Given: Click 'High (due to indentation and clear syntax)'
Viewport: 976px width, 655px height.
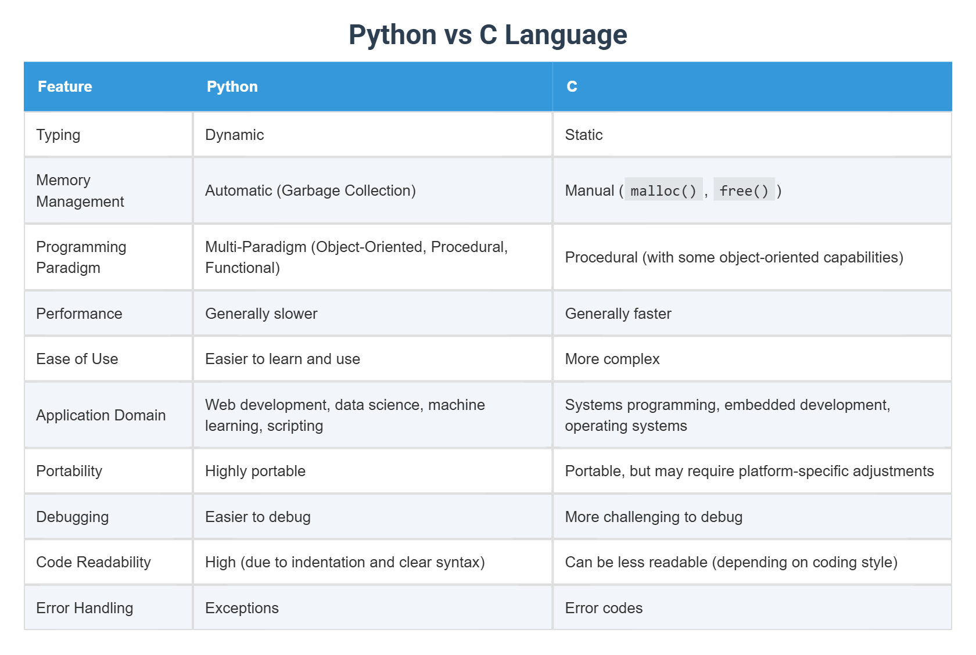Looking at the screenshot, I should click(372, 562).
